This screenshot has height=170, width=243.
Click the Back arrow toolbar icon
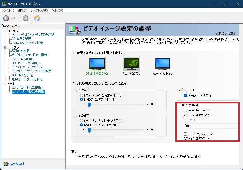[6, 18]
